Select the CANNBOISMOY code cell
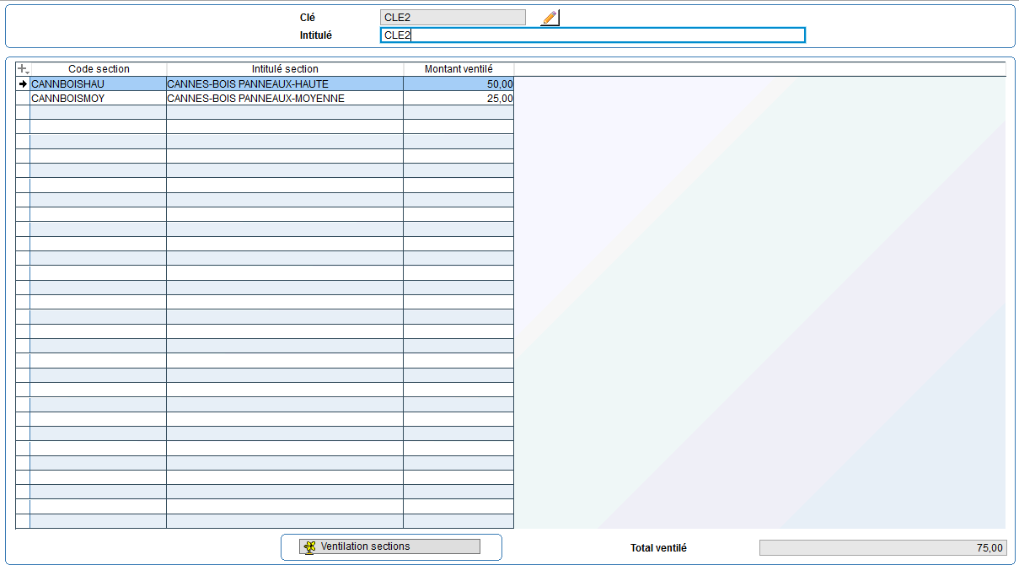1019x565 pixels. pos(98,99)
